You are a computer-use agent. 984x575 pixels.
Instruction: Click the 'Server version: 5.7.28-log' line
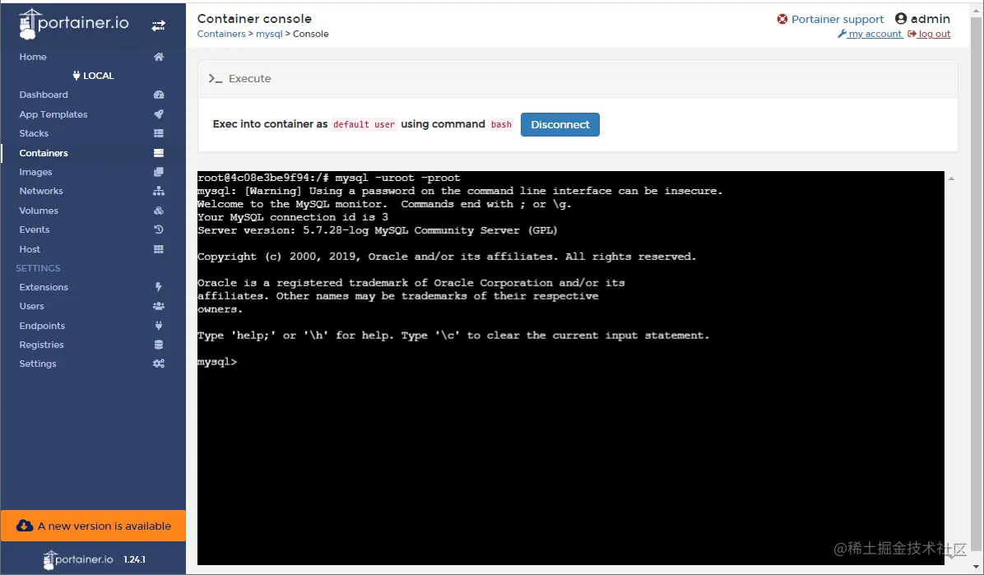377,230
